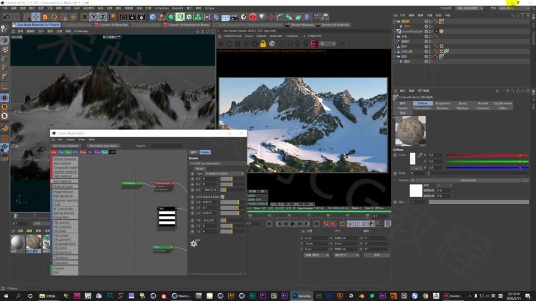Toggle the OSL node filter
The height and width of the screenshot is (301, 536).
[76, 152]
